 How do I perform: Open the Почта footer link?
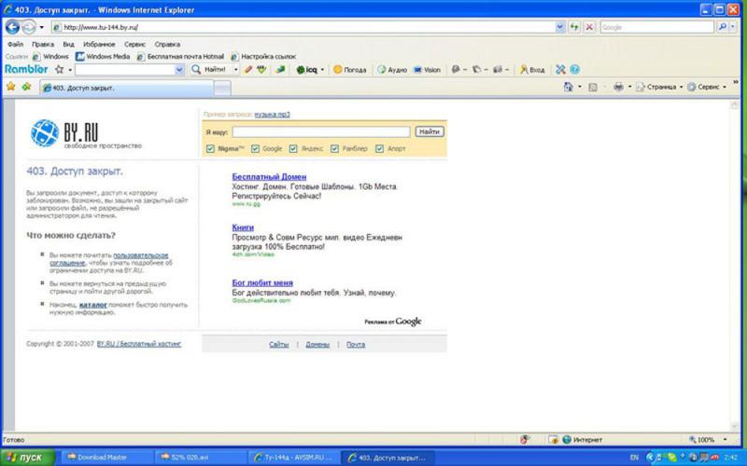coord(356,344)
